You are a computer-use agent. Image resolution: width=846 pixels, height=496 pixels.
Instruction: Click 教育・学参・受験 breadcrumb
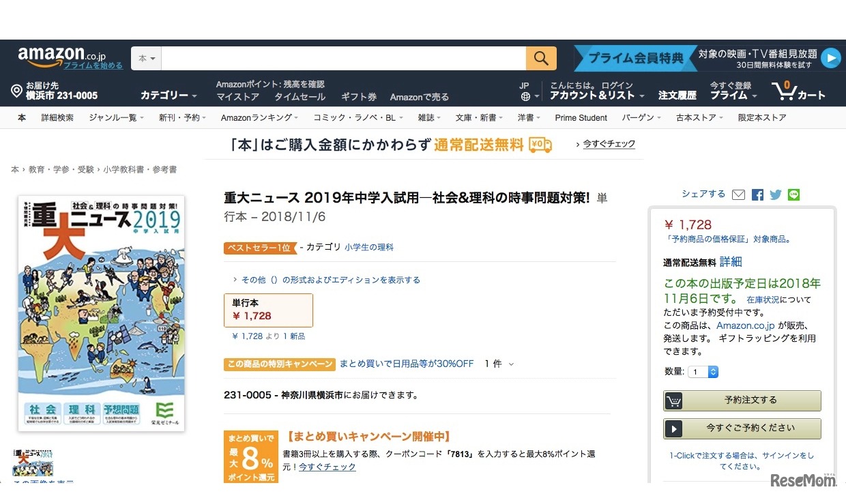click(63, 169)
